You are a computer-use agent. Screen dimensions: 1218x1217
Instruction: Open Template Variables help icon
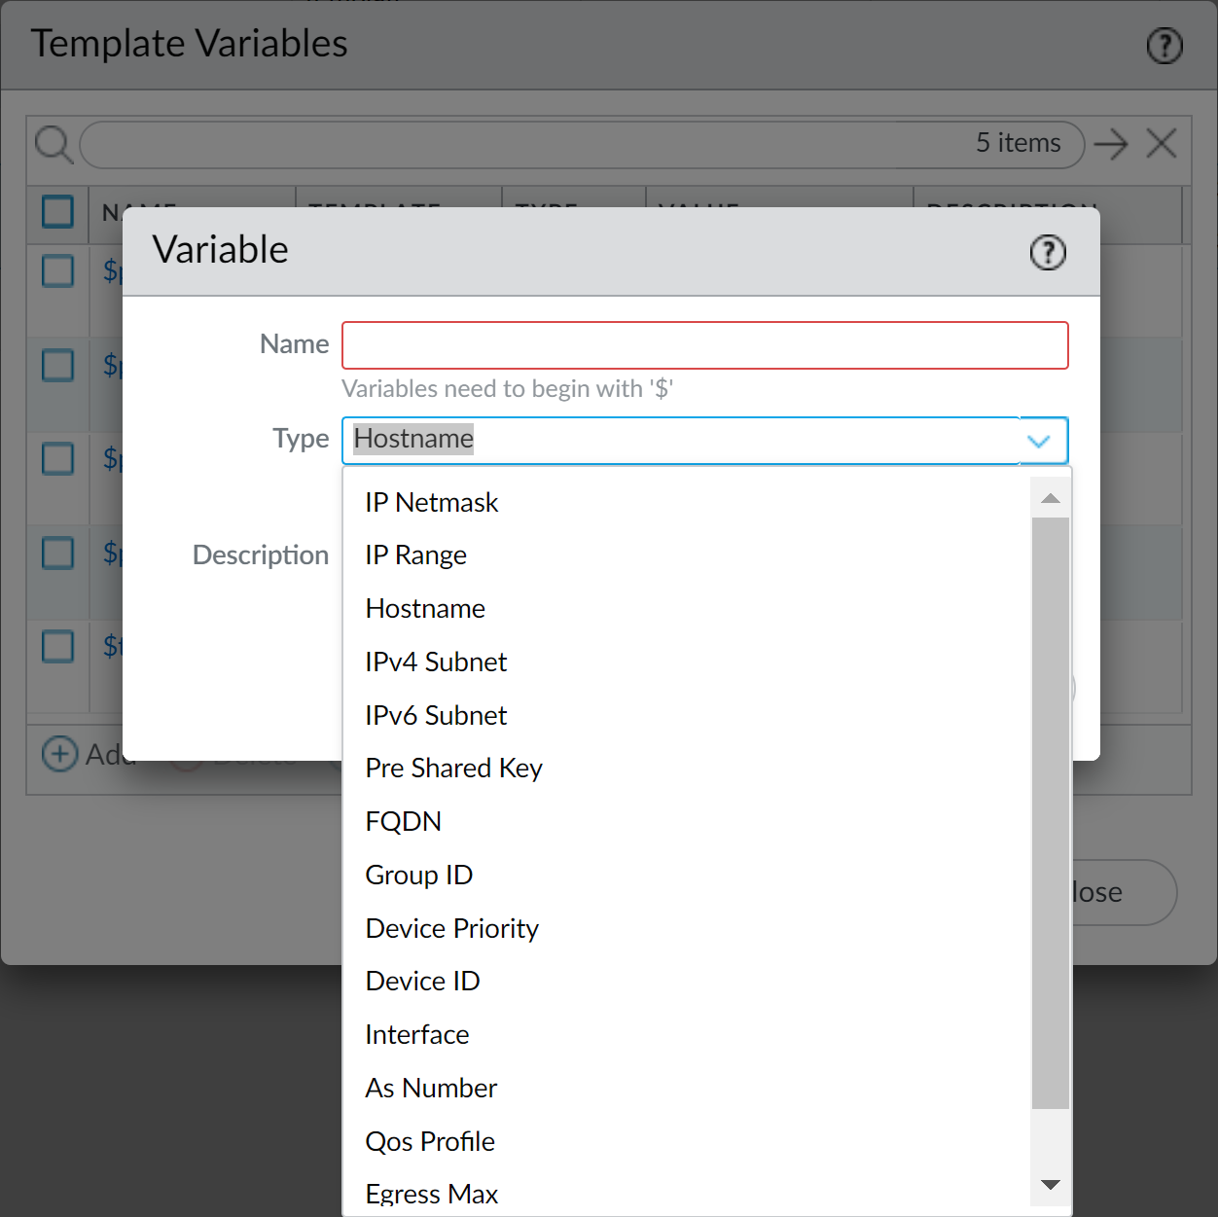click(1164, 46)
